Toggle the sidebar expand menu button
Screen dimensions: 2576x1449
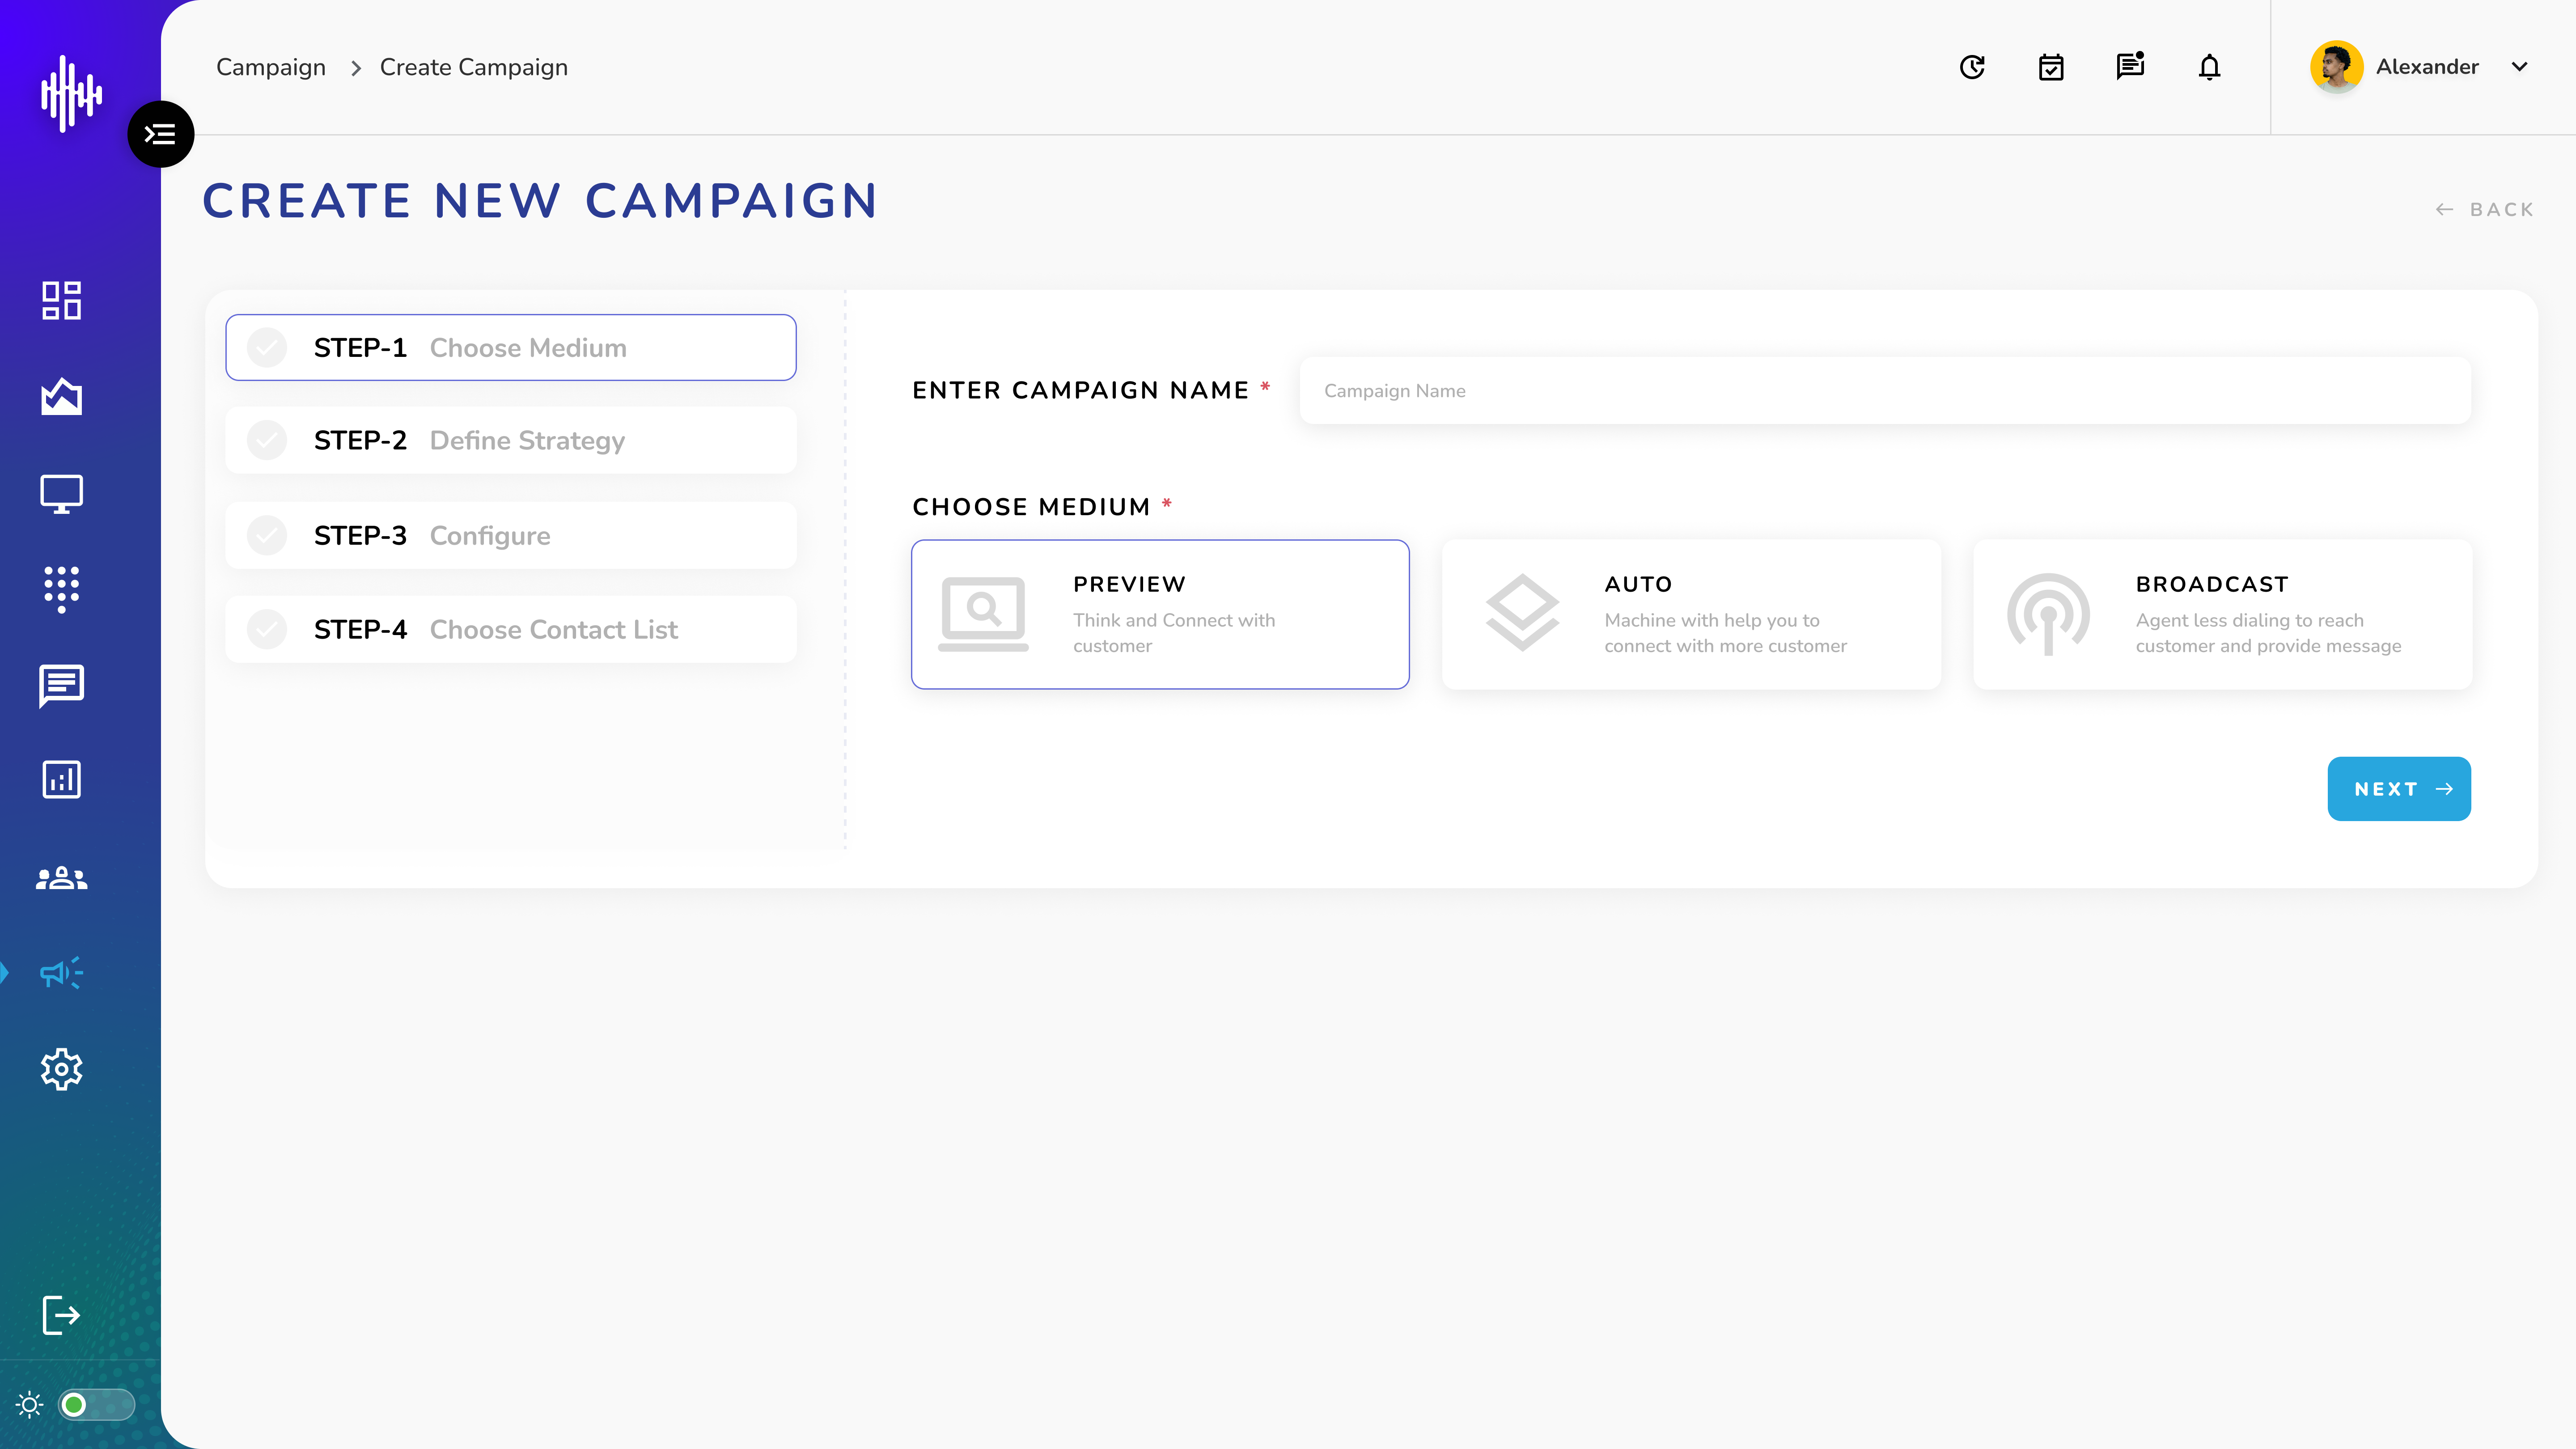click(160, 134)
